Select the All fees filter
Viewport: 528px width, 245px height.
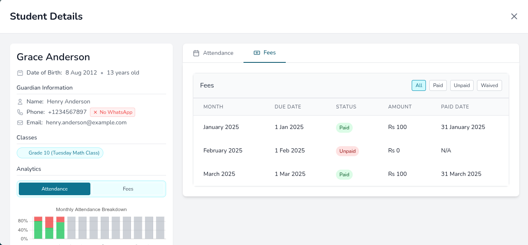(418, 85)
